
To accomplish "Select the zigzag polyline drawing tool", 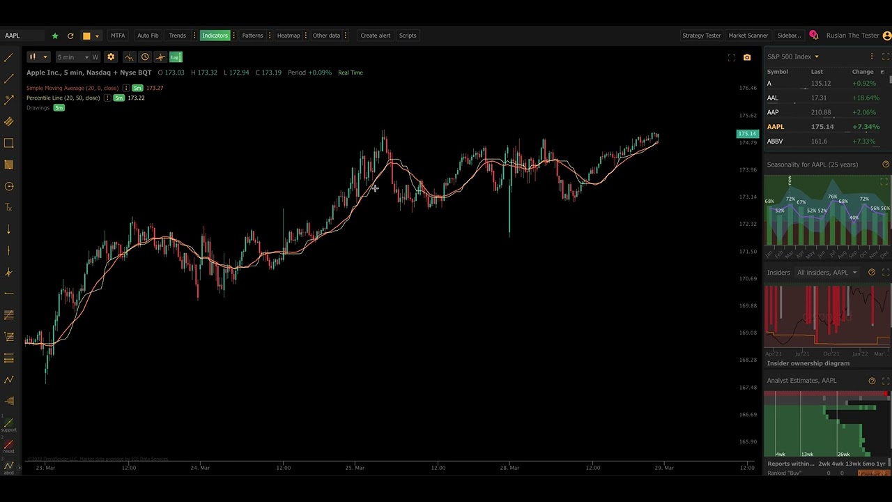I will point(9,380).
